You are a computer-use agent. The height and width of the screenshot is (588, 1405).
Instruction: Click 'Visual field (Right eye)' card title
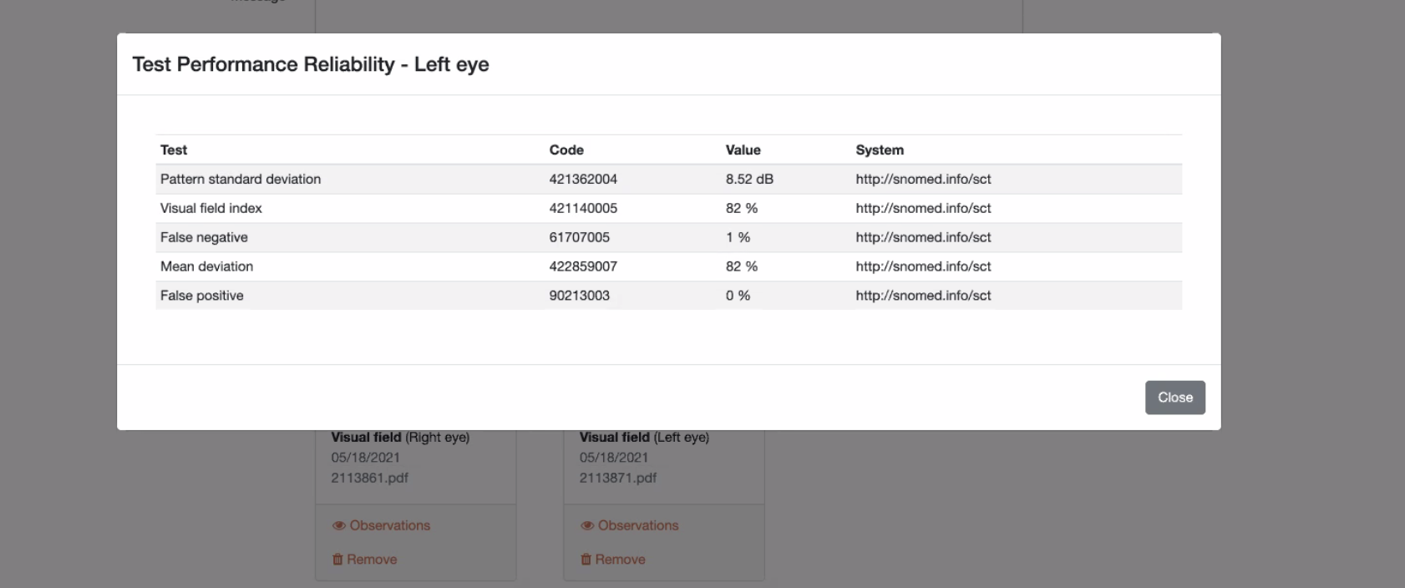(x=400, y=437)
